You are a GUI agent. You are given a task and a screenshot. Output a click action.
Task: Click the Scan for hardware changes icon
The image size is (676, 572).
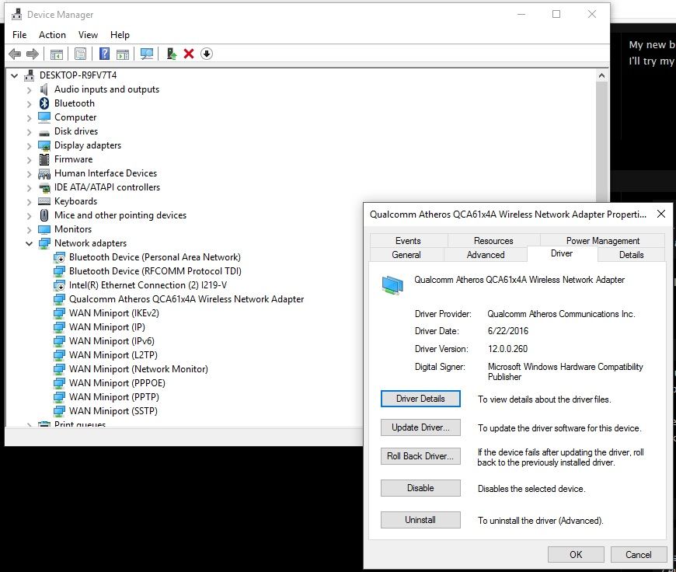146,54
